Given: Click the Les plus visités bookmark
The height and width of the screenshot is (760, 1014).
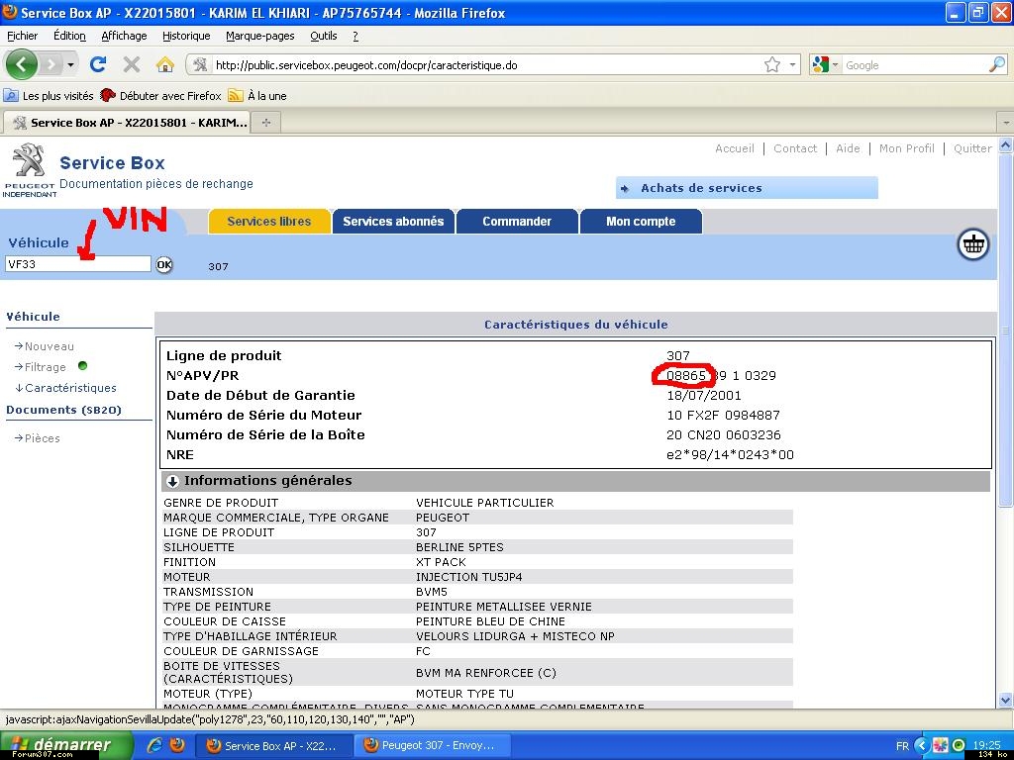Looking at the screenshot, I should pyautogui.click(x=50, y=96).
